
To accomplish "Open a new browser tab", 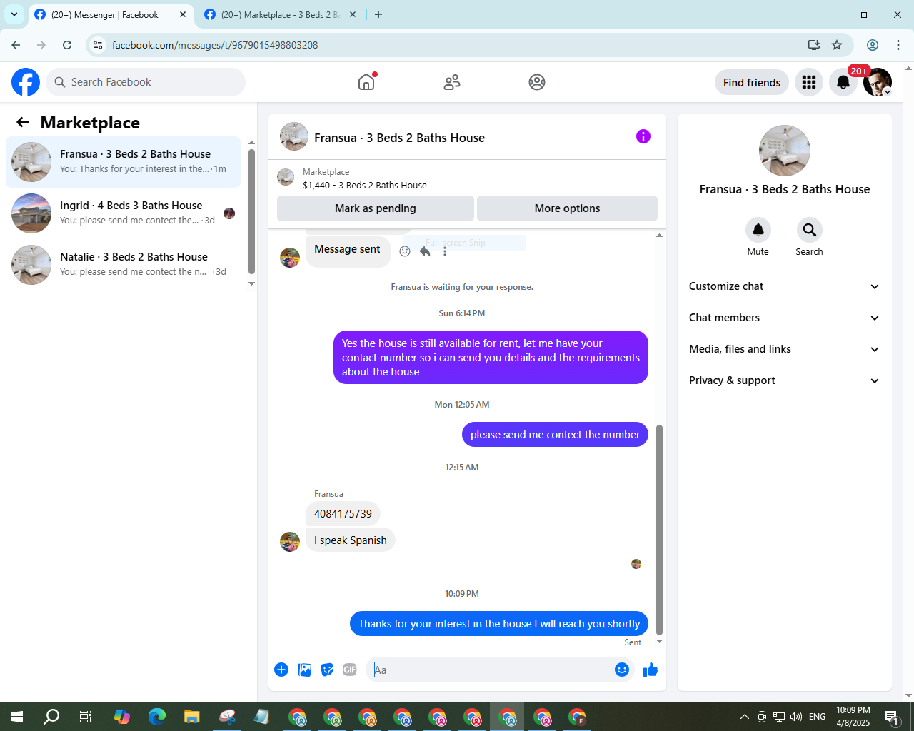I will pyautogui.click(x=378, y=14).
